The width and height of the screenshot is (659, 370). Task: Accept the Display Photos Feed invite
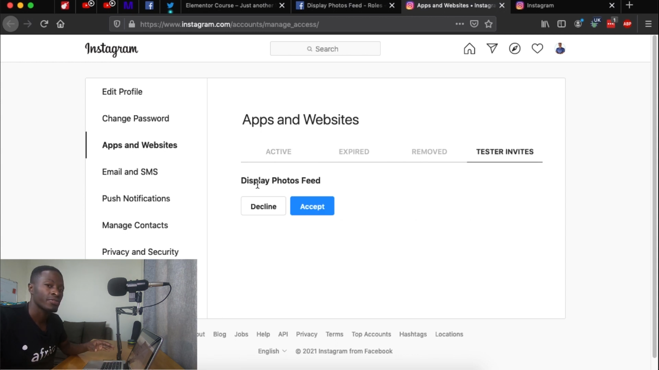(312, 206)
